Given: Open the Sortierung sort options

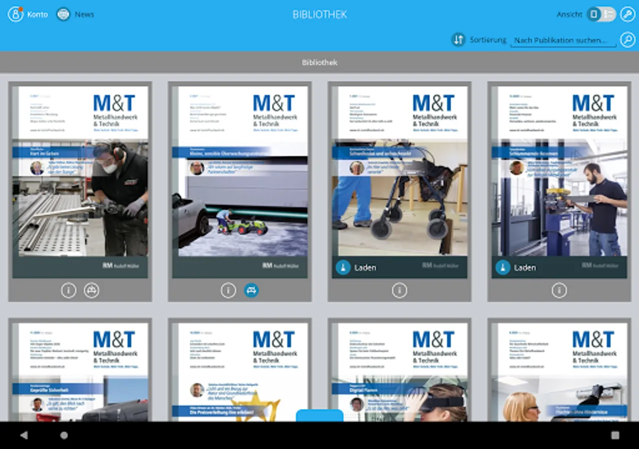Looking at the screenshot, I should (x=479, y=39).
